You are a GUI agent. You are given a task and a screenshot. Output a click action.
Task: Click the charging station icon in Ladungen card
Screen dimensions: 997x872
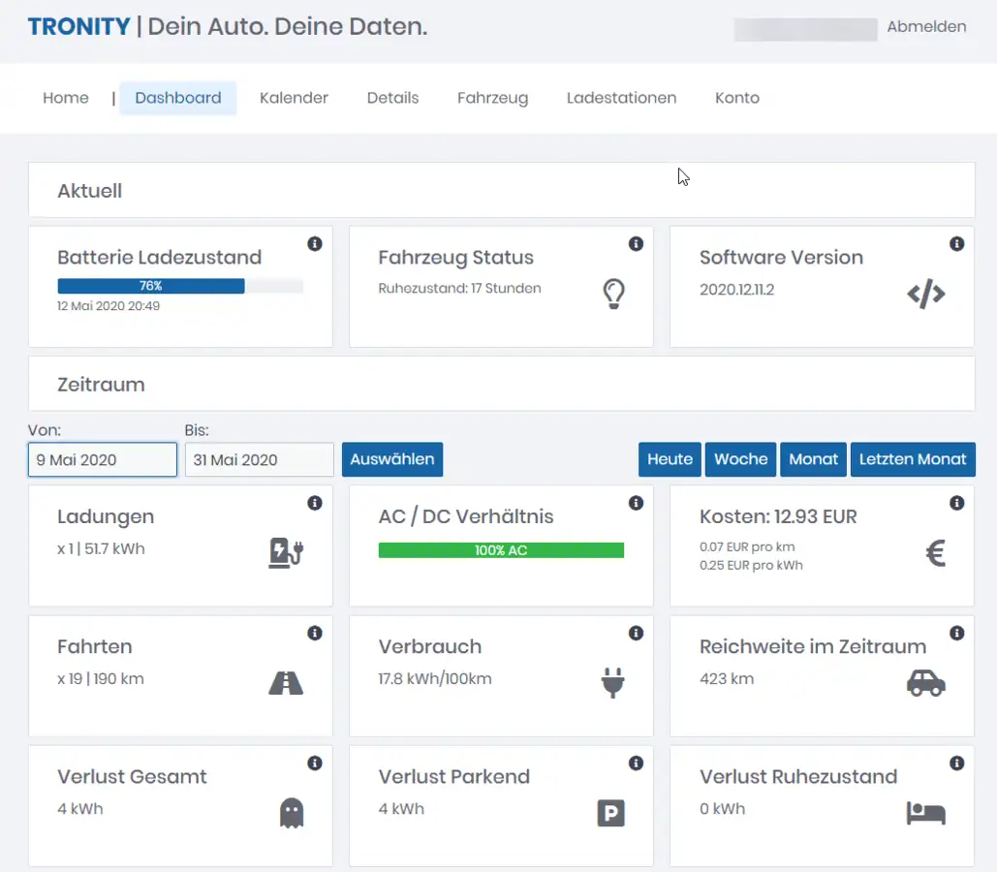click(286, 552)
